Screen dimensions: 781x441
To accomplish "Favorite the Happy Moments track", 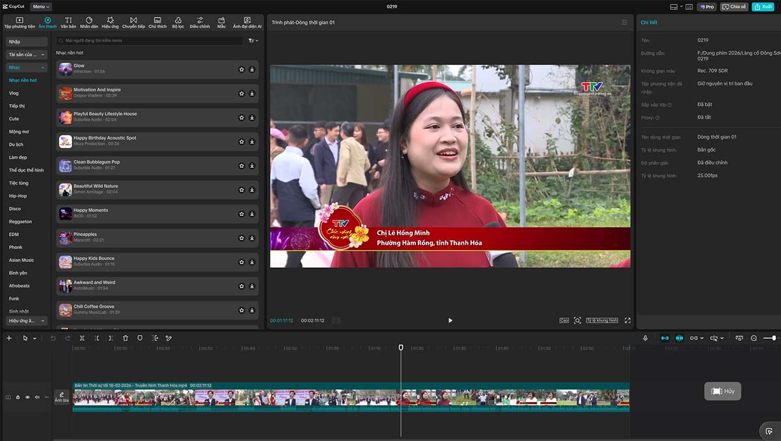I will pos(241,213).
